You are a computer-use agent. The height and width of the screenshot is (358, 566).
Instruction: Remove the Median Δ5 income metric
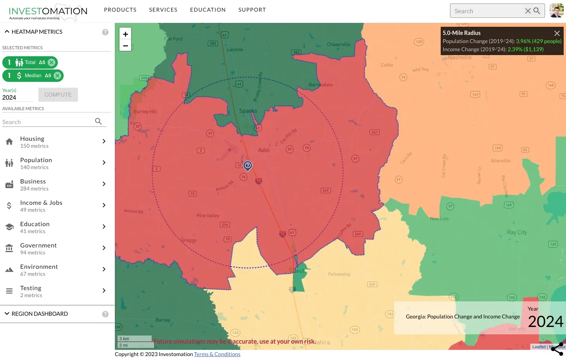pos(57,76)
